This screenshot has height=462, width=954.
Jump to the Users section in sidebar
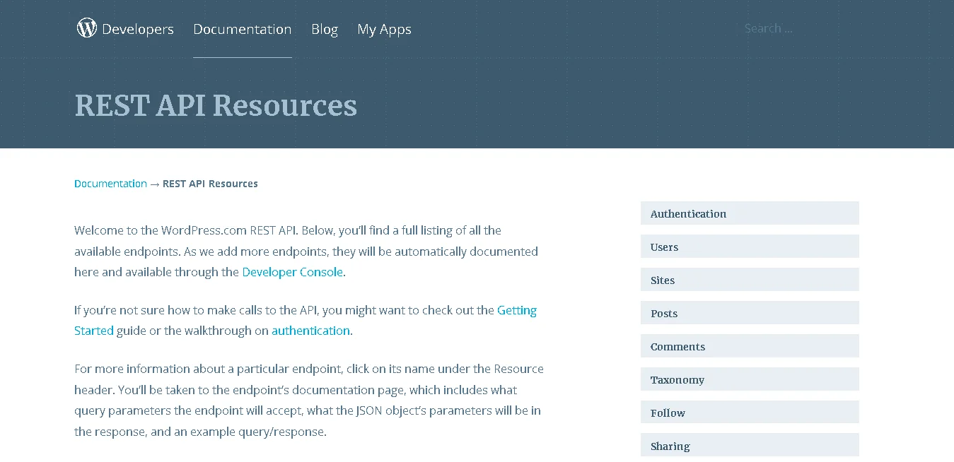(x=750, y=247)
